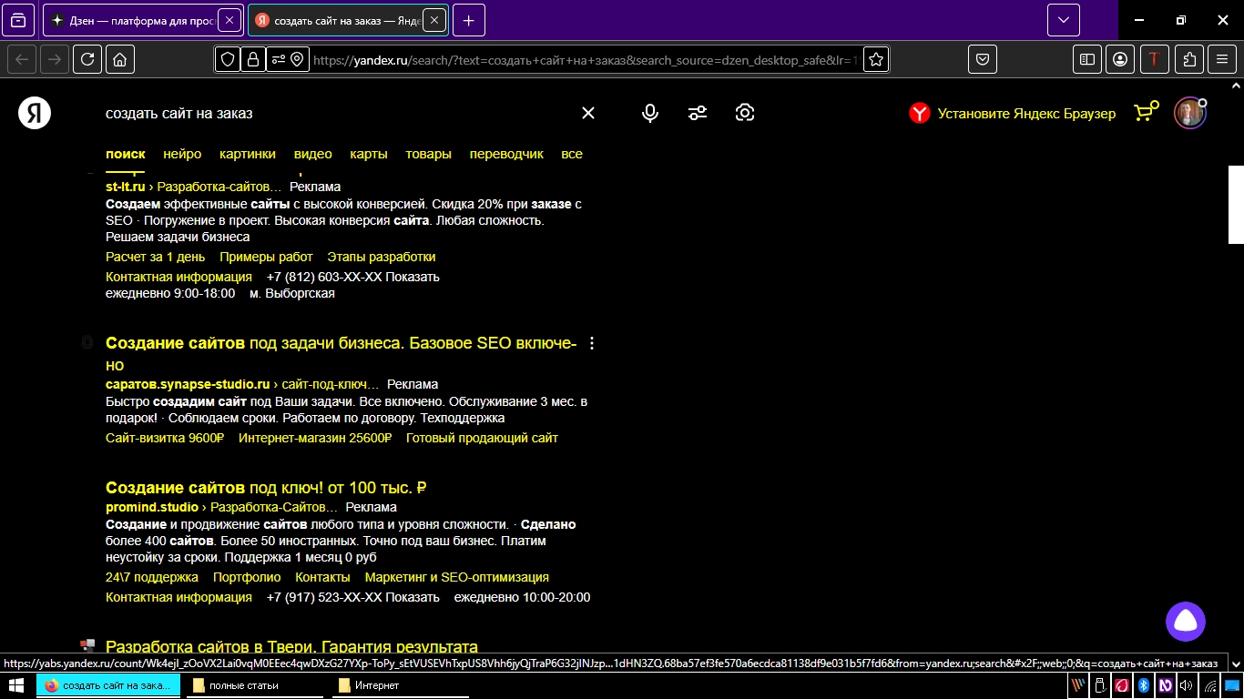Click into the Yandex search query field

point(337,114)
